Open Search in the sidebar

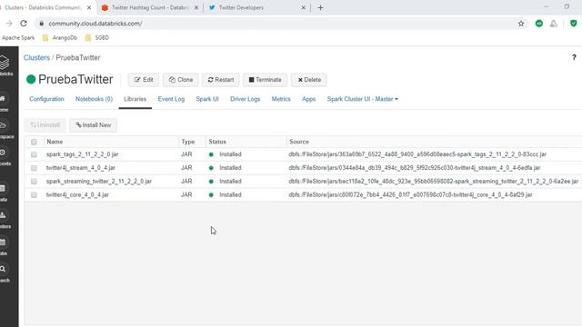(4, 273)
